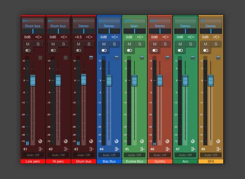
Task: Click the stereo format icon on Synths
Action: tap(155, 50)
